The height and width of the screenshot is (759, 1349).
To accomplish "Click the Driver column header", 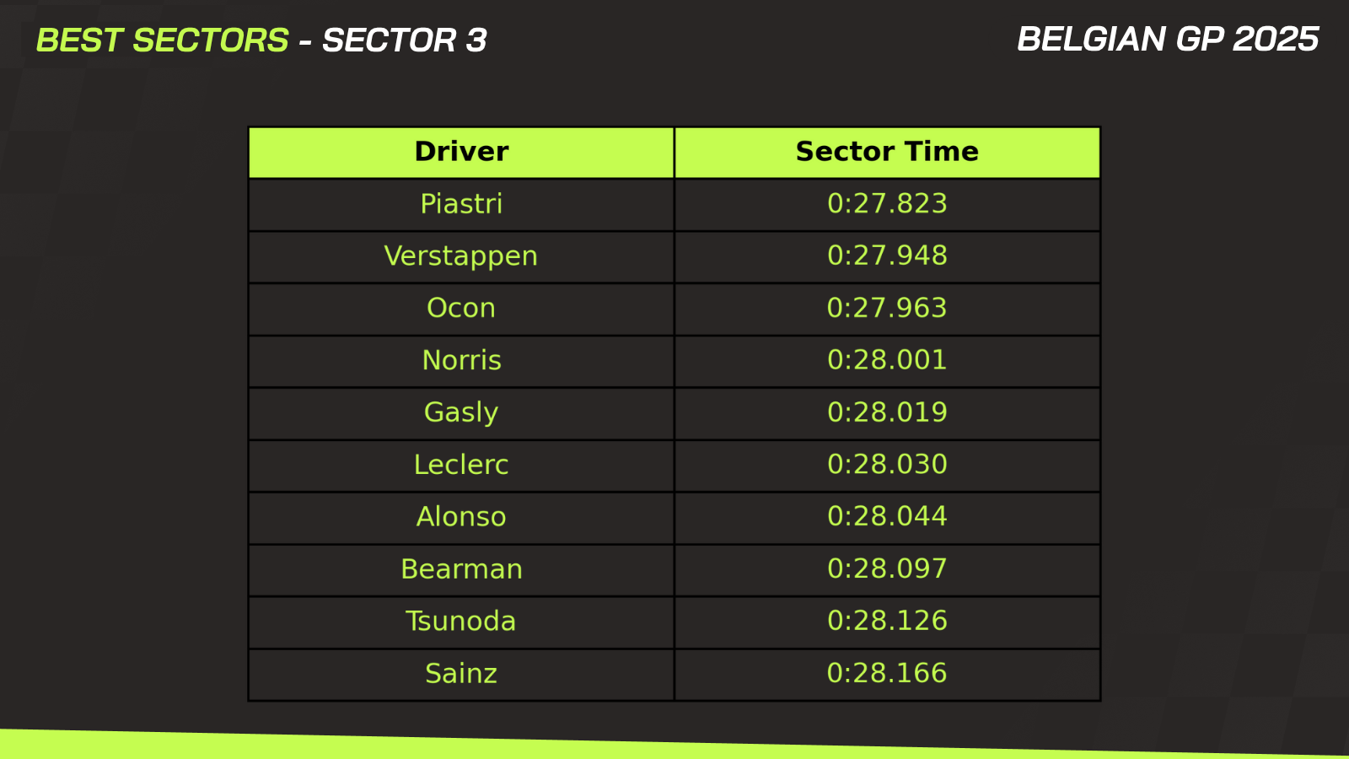I will [461, 152].
